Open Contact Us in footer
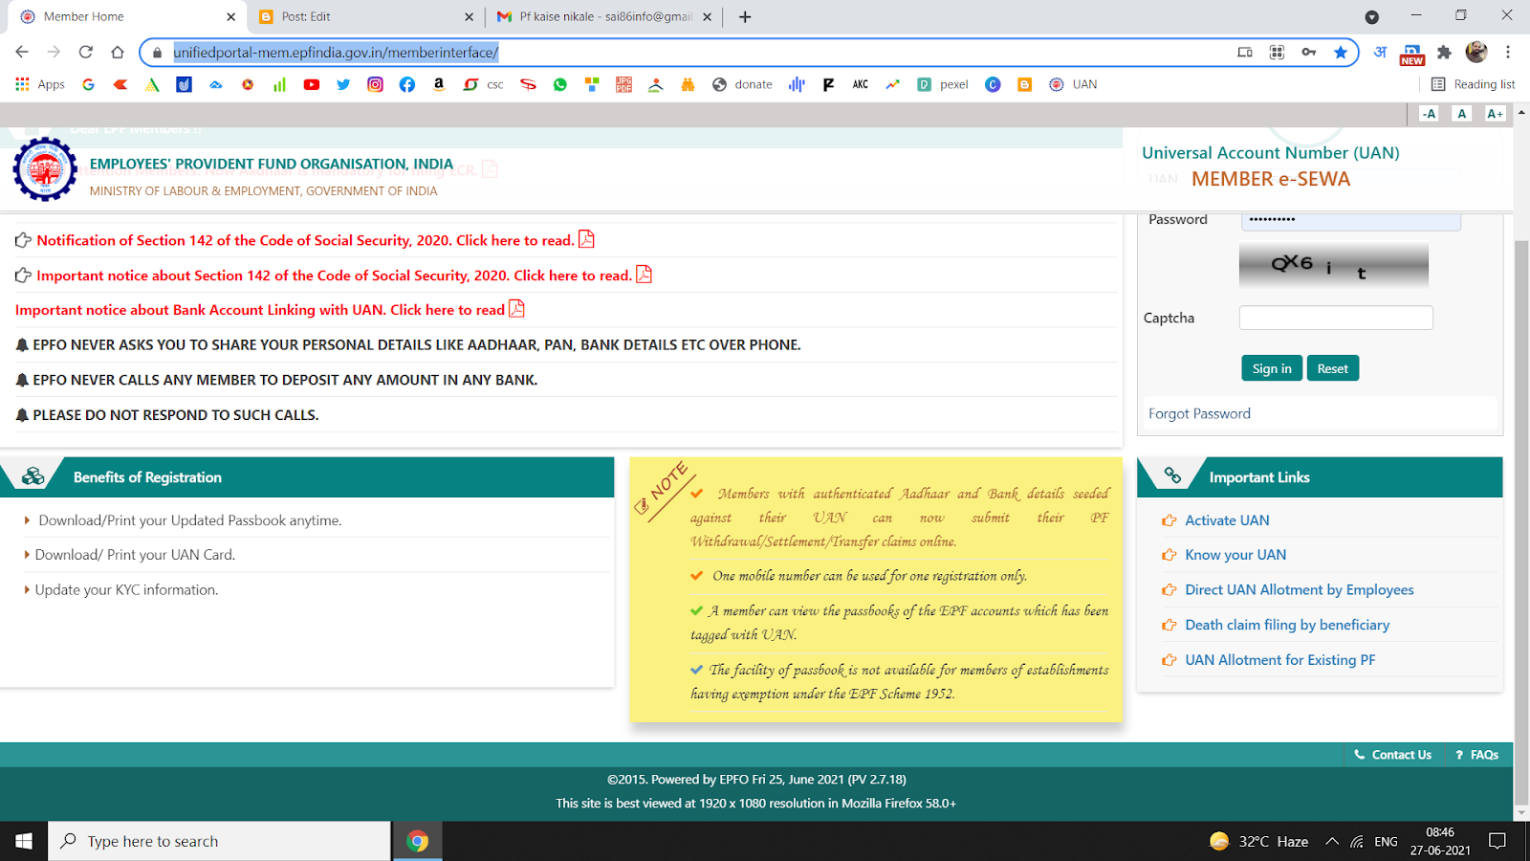Viewport: 1530px width, 861px height. pos(1393,755)
